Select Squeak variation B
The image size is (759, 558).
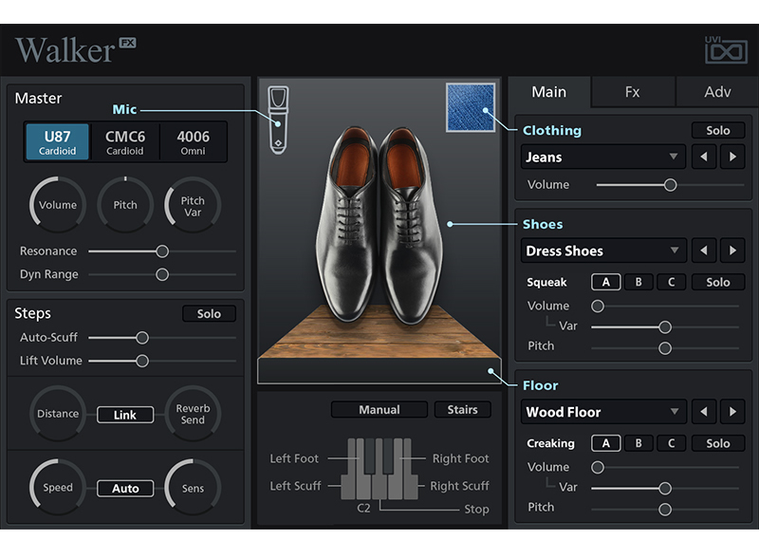coord(639,282)
